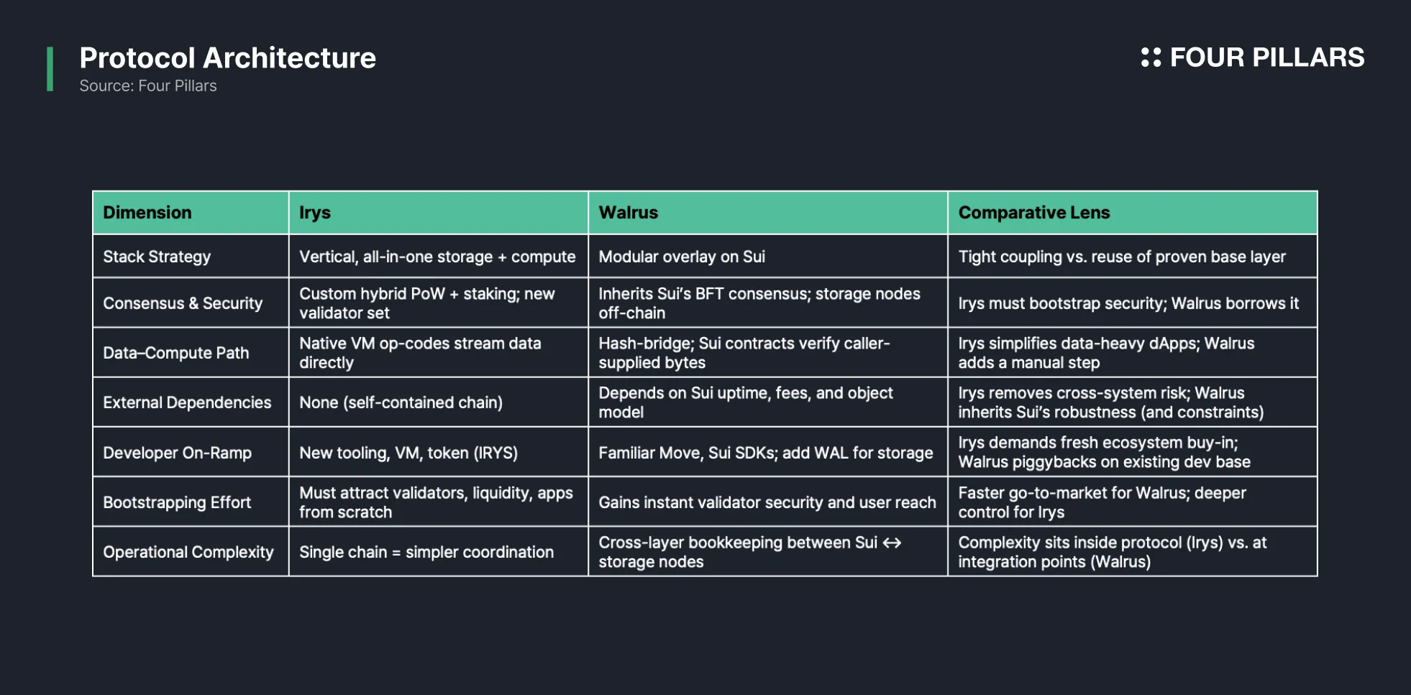The image size is (1411, 695).
Task: Click the Stack Strategy row label
Action: click(x=157, y=257)
